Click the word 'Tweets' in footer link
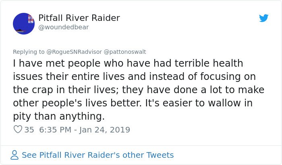 coord(160,155)
